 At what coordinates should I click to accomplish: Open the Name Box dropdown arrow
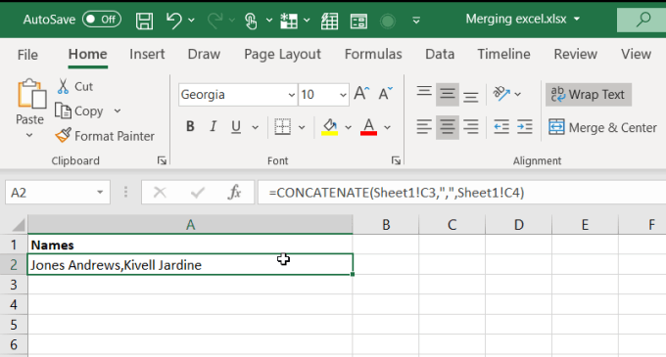[100, 192]
